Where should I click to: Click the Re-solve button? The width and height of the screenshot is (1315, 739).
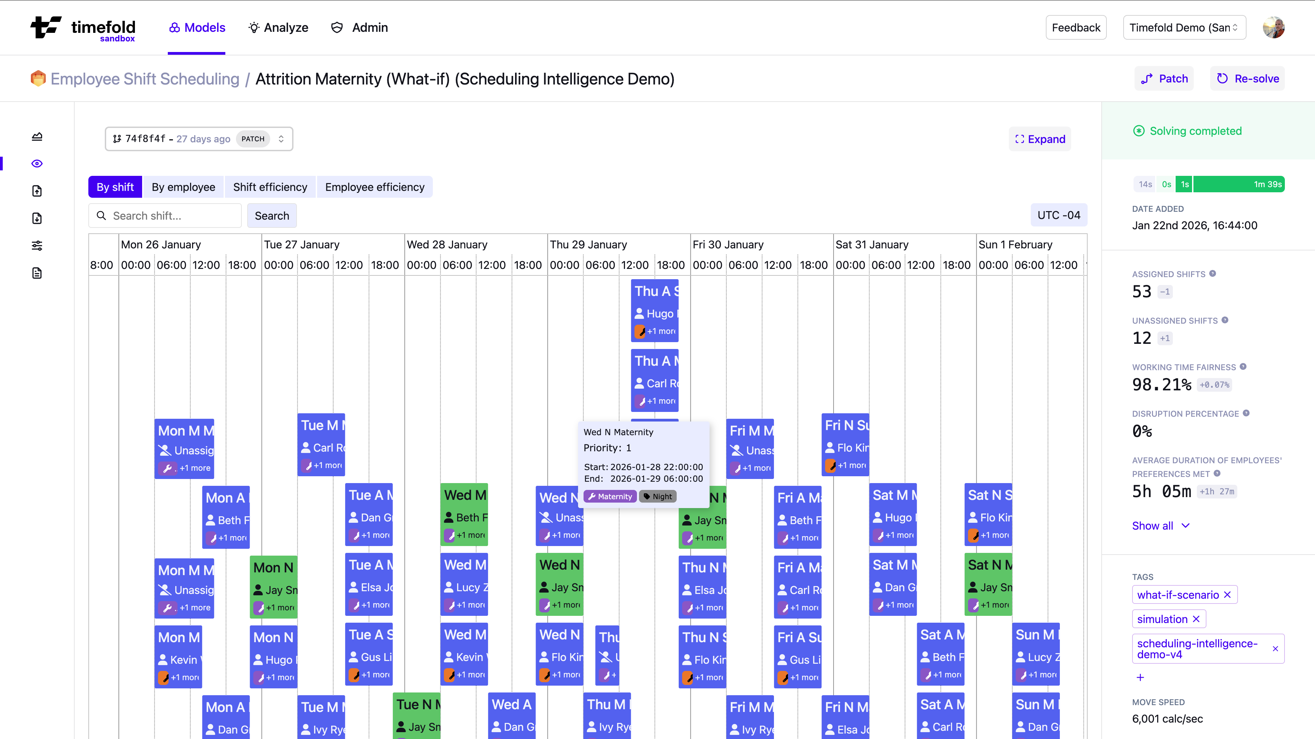pos(1247,78)
